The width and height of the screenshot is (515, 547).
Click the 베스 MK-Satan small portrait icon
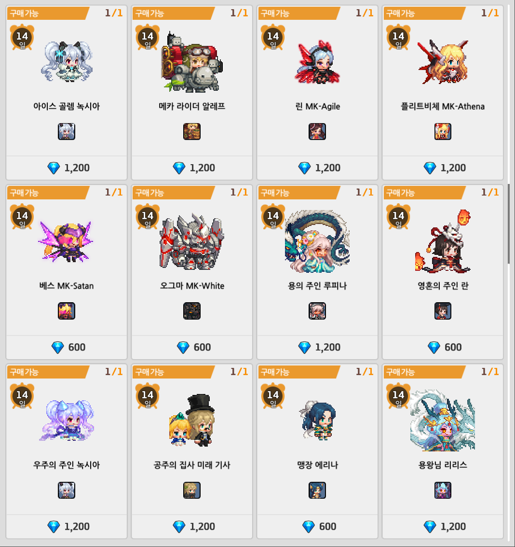point(67,311)
